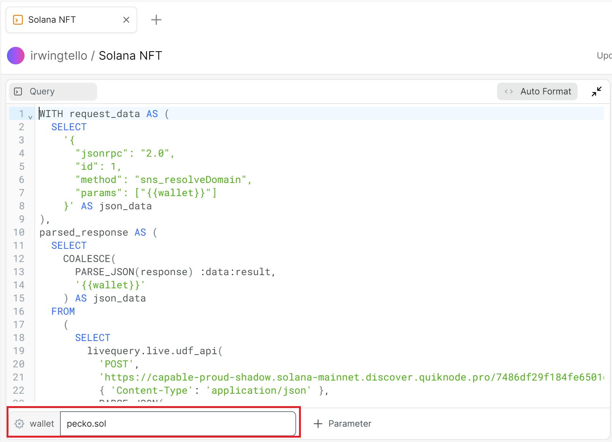The image size is (612, 442).
Task: Add a new Parameter
Action: point(343,424)
